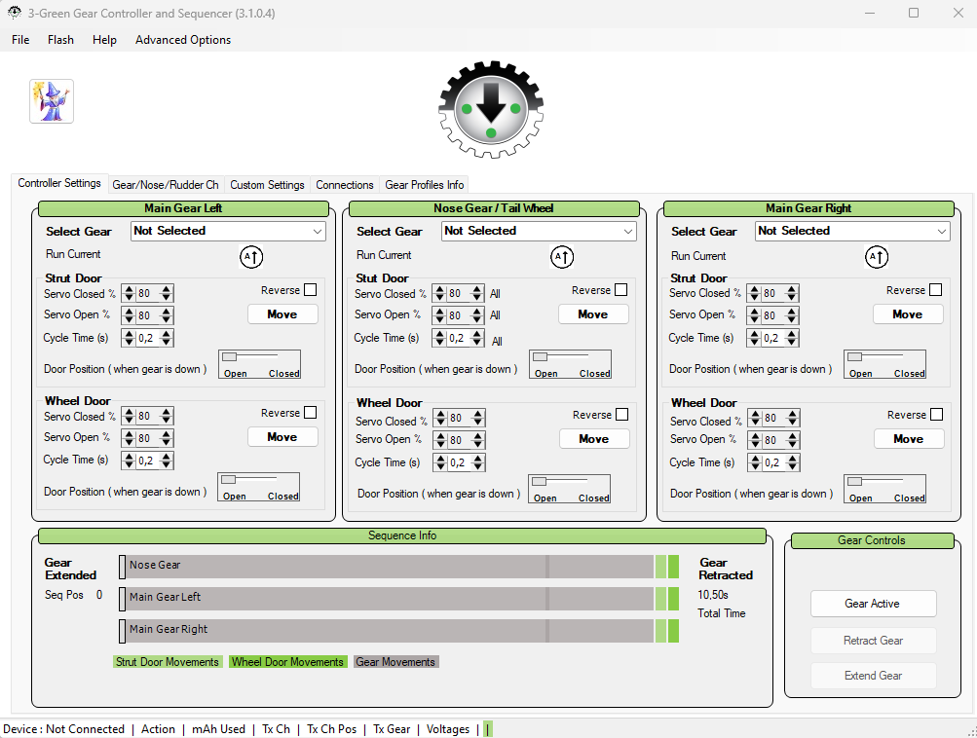Click the Nose Gear sequence bar

pos(390,566)
